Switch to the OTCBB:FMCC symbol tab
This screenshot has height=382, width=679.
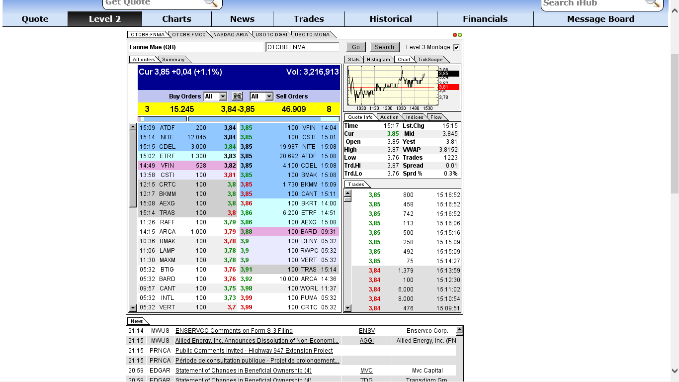tap(189, 35)
